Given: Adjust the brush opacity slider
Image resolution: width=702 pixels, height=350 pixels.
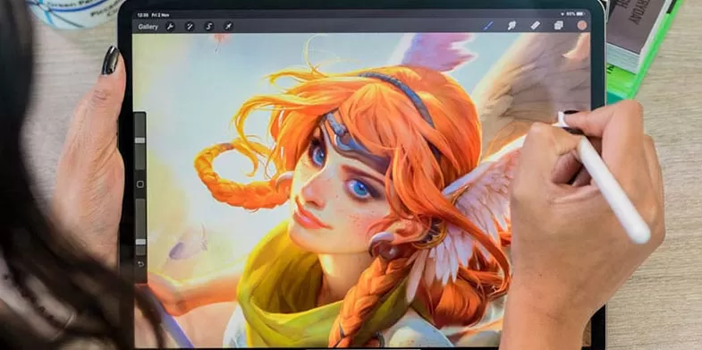Looking at the screenshot, I should [140, 227].
